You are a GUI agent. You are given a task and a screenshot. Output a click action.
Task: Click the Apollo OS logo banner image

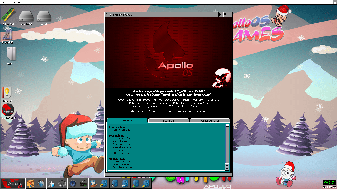click(168, 52)
